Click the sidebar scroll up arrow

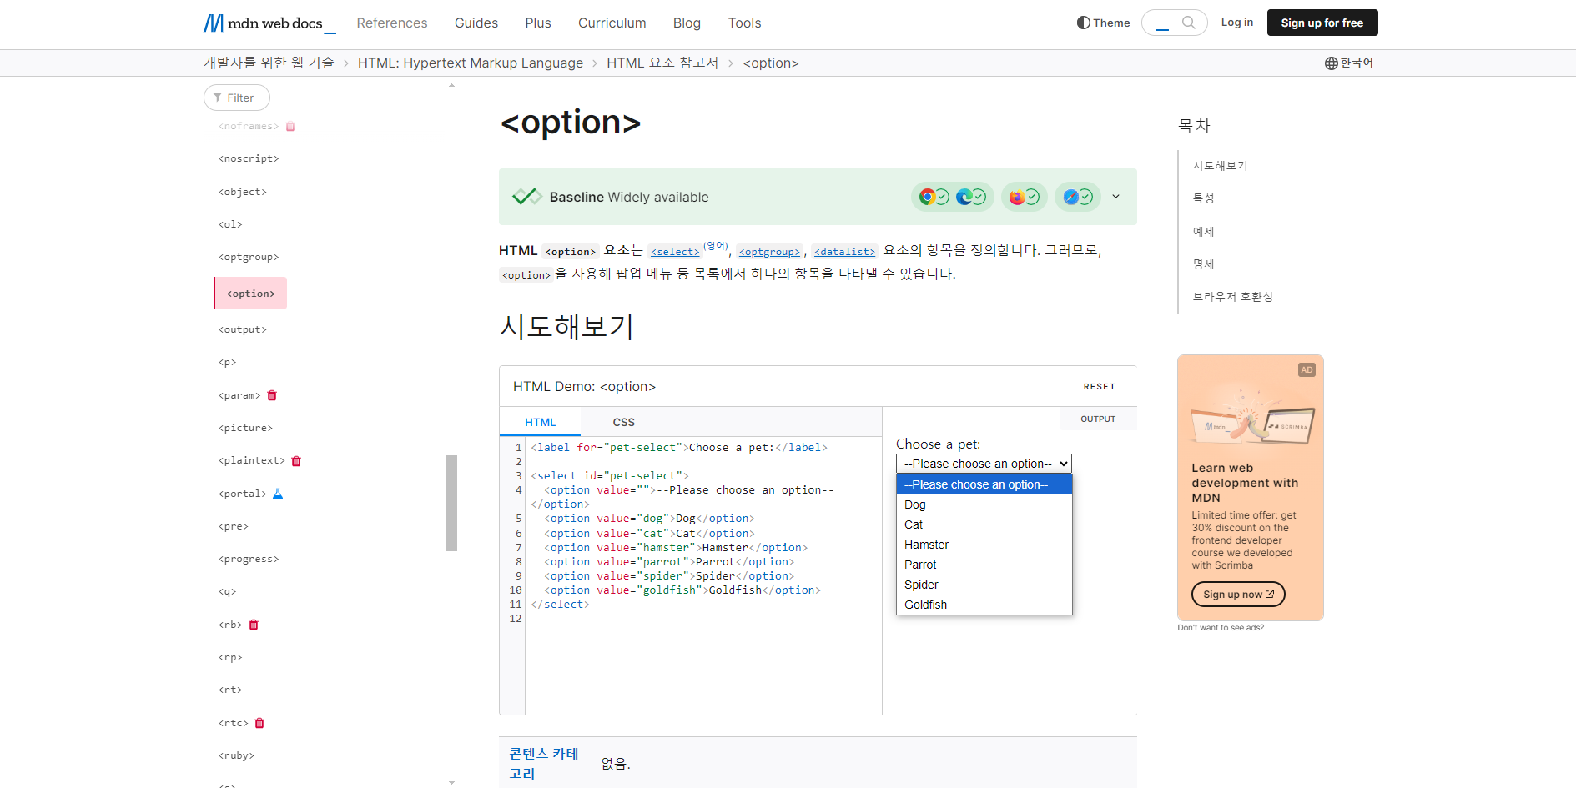tap(451, 85)
